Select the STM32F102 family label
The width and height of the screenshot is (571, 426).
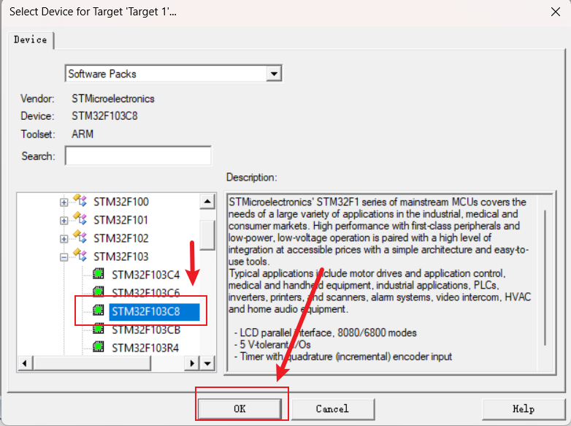[121, 238]
